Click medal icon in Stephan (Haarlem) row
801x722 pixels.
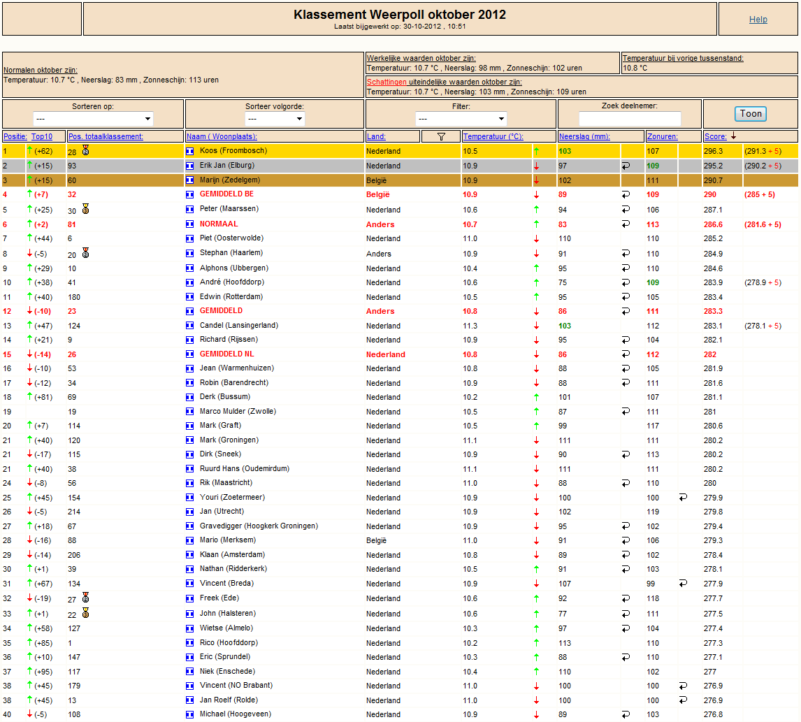point(86,252)
